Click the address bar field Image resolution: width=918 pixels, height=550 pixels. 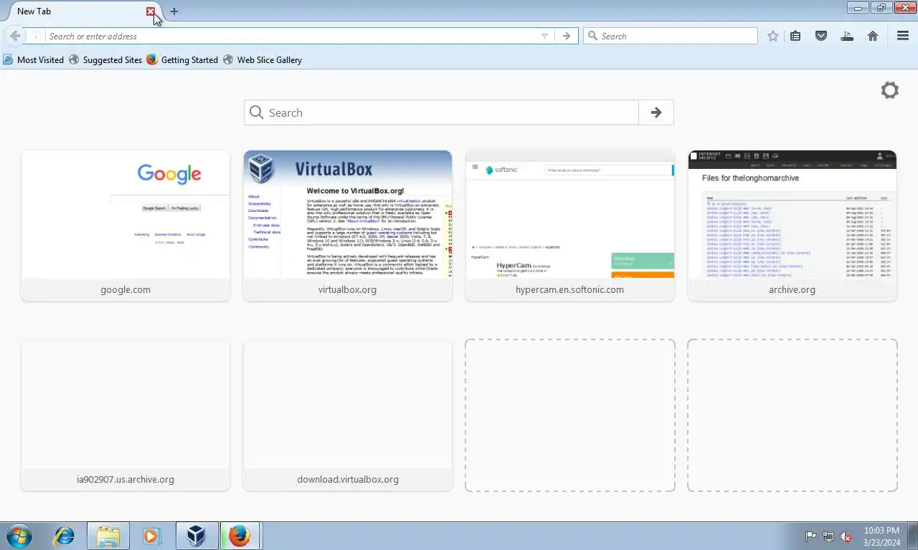(x=290, y=36)
